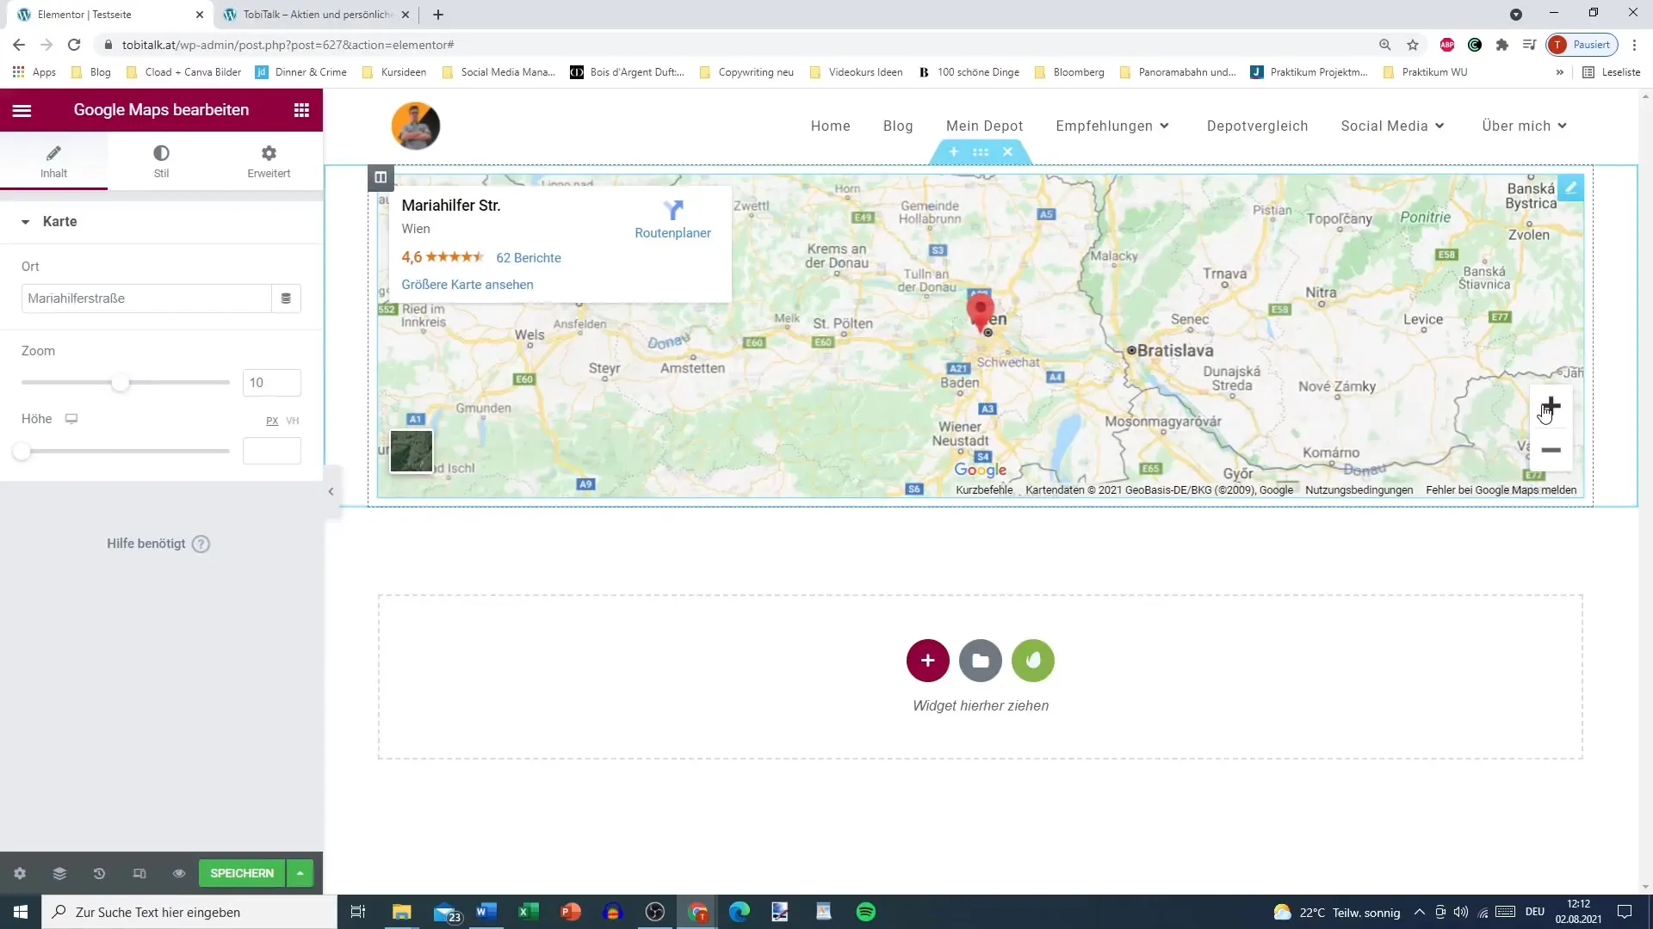Click the Höhe slider handle
The width and height of the screenshot is (1653, 929).
(22, 451)
